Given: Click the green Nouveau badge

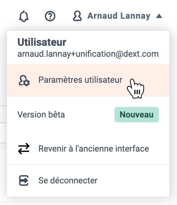Looking at the screenshot, I should click(136, 115).
